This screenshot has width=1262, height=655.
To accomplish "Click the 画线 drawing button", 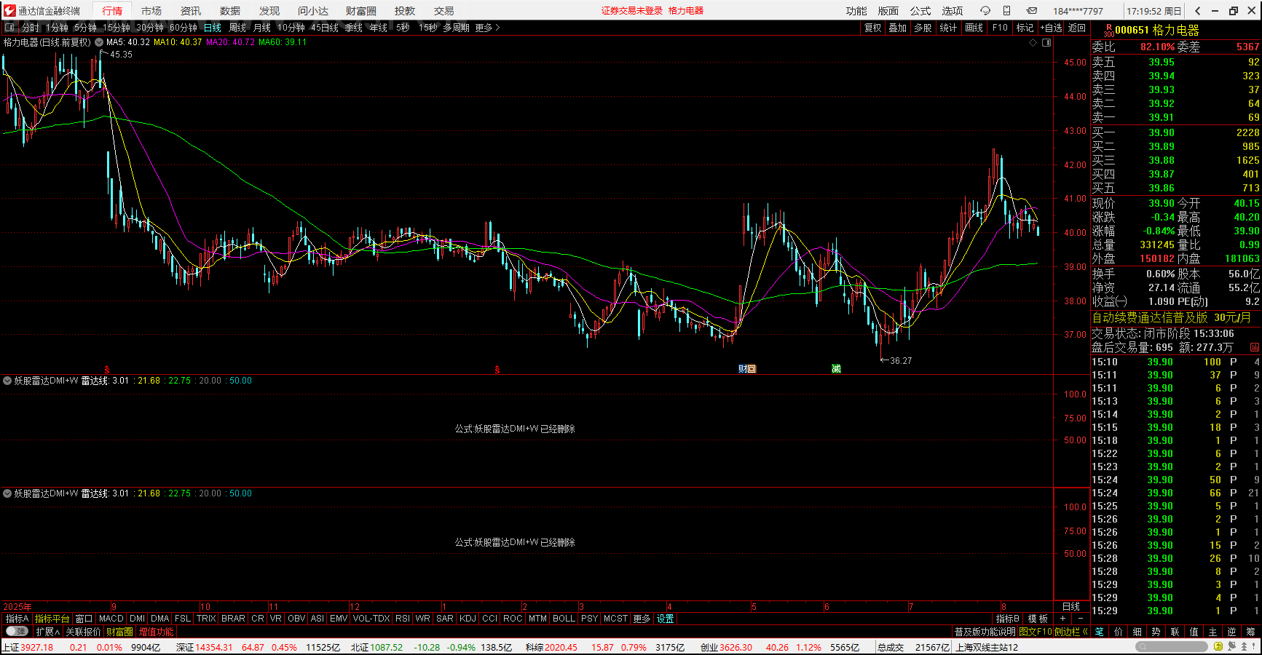I will [x=974, y=28].
